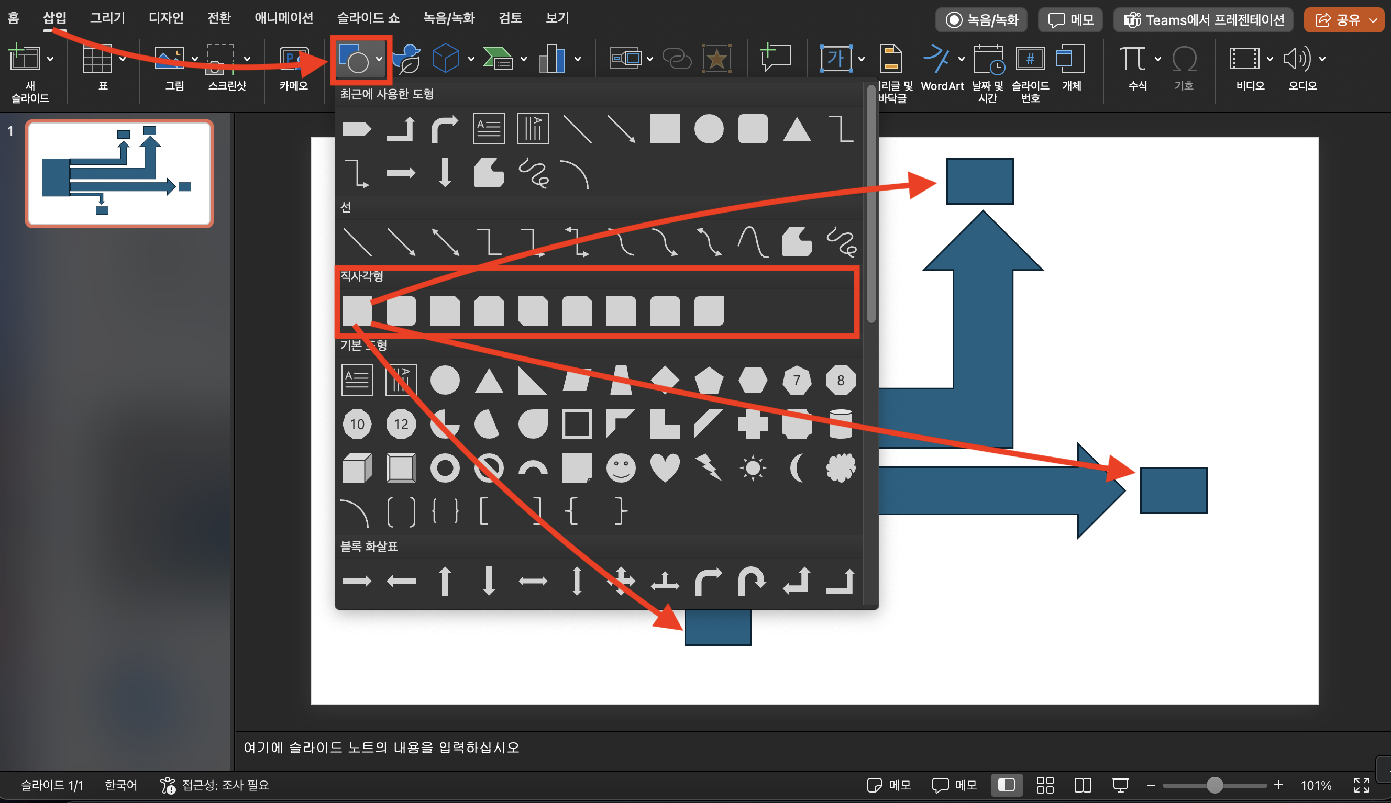Select the moon shape in basic shapes
This screenshot has height=803, width=1391.
[x=796, y=467]
